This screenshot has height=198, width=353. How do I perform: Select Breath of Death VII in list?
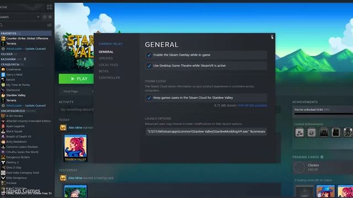(x=18, y=136)
